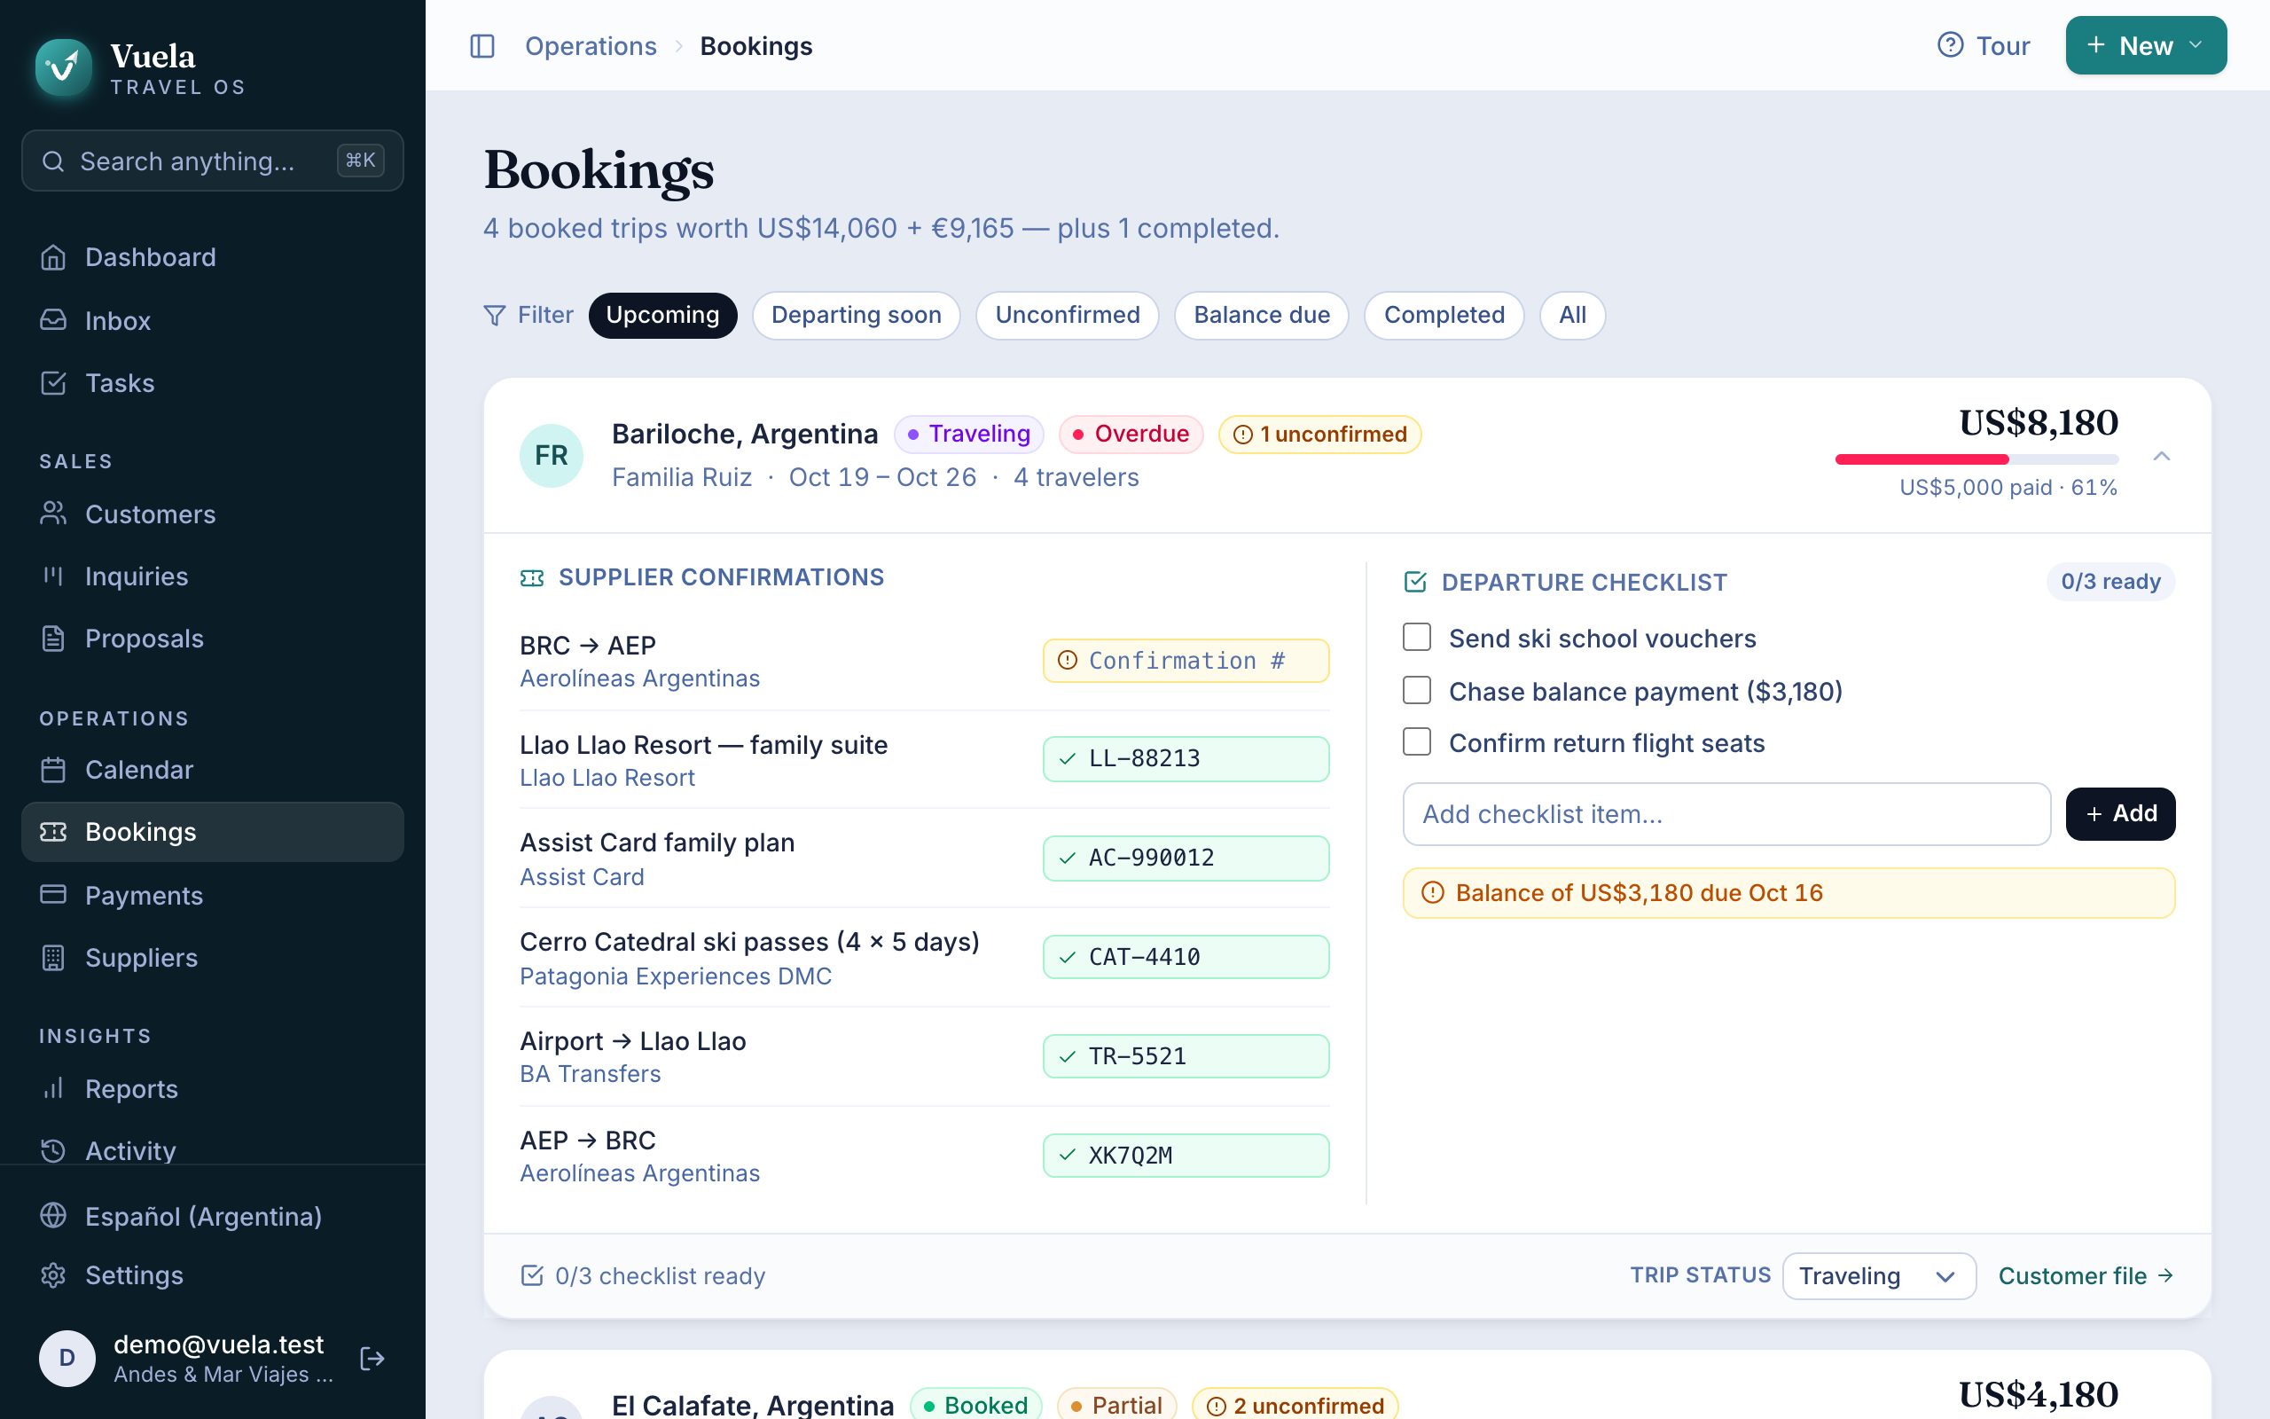The image size is (2270, 1419).
Task: Click the demo@vuela.test account avatar
Action: 67,1358
